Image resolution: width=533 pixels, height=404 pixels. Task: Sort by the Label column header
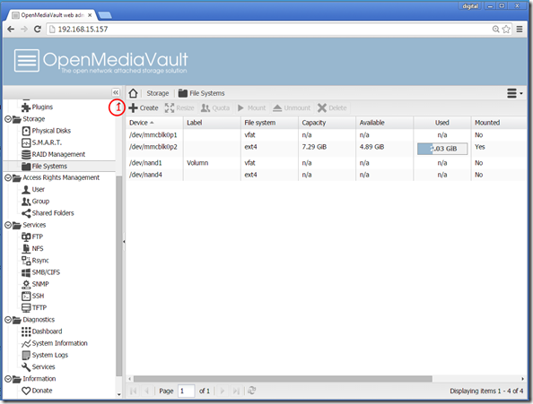point(212,123)
